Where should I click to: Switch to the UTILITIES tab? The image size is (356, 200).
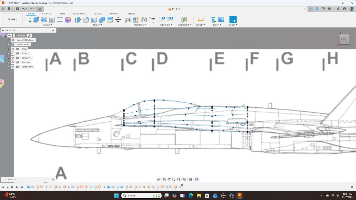(x=132, y=14)
